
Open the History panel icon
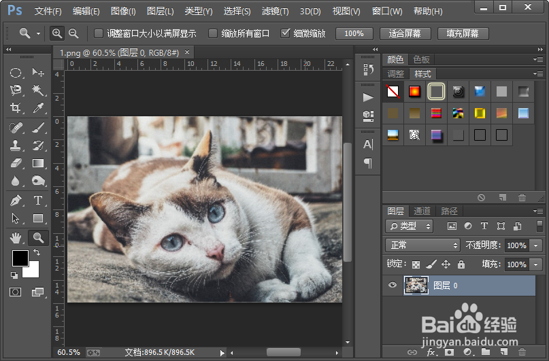click(368, 69)
